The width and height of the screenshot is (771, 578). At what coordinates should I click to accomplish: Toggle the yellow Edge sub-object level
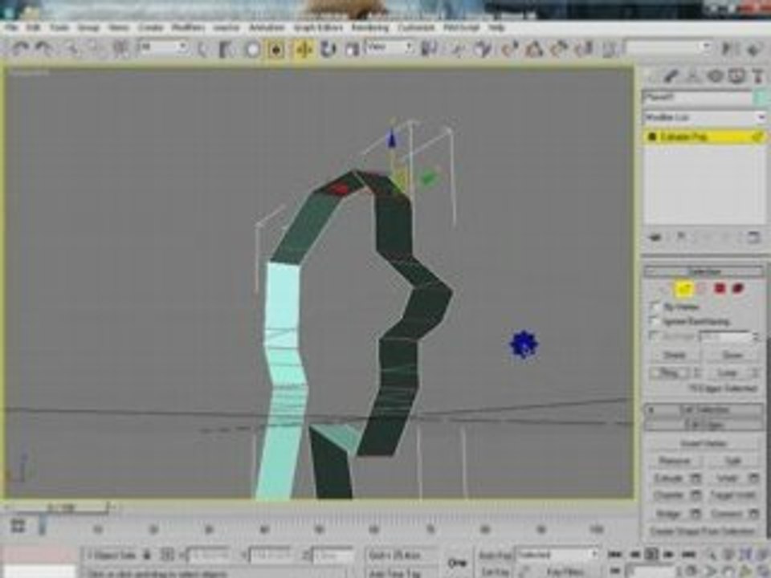(x=683, y=288)
